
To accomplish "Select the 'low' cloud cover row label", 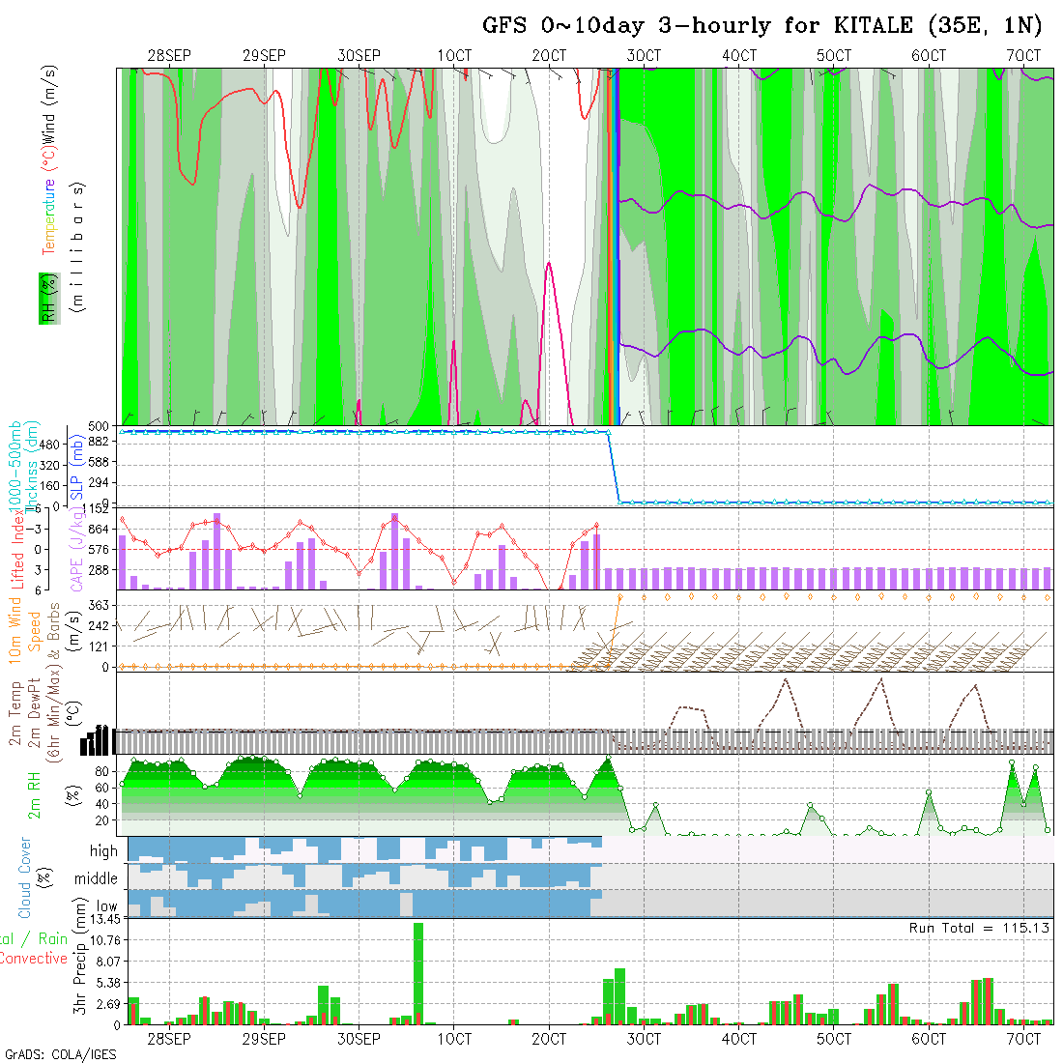I will (x=106, y=907).
